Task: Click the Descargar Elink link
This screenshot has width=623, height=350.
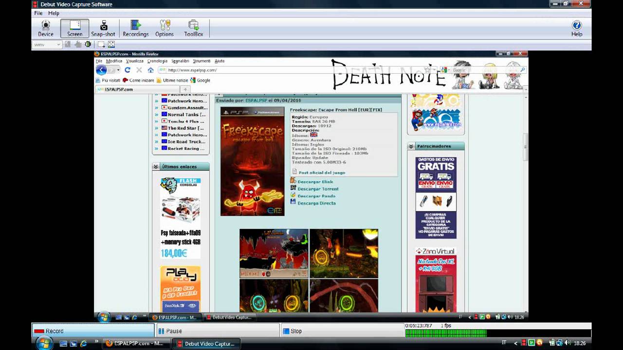Action: (x=315, y=182)
